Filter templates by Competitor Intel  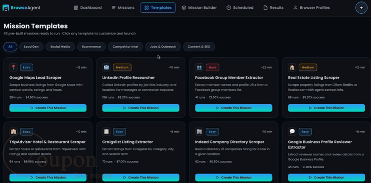(x=126, y=47)
